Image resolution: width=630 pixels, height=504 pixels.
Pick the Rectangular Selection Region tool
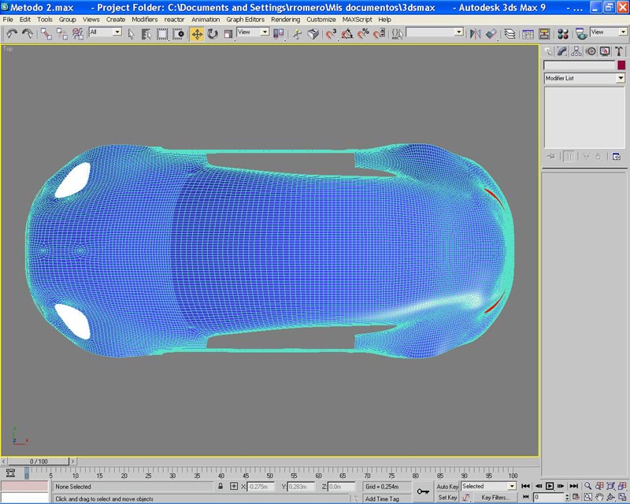(162, 34)
